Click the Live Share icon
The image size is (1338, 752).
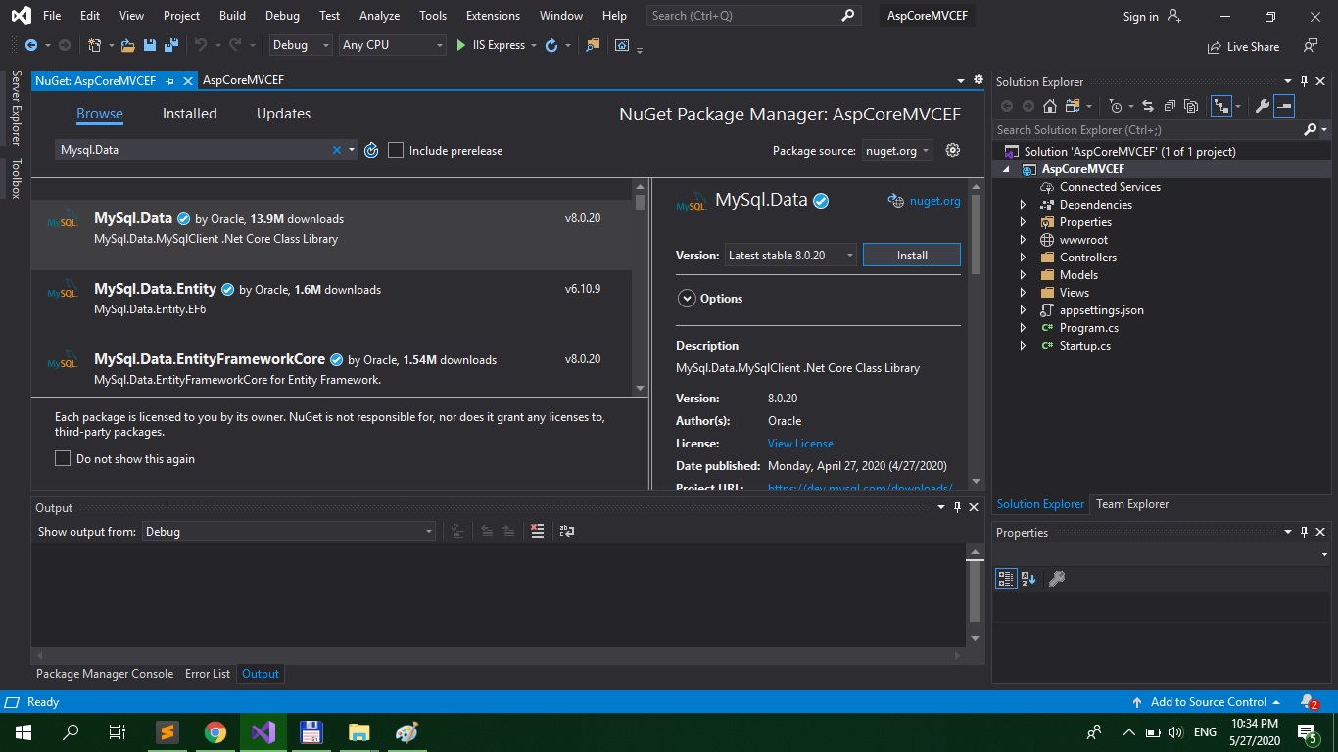pos(1214,46)
